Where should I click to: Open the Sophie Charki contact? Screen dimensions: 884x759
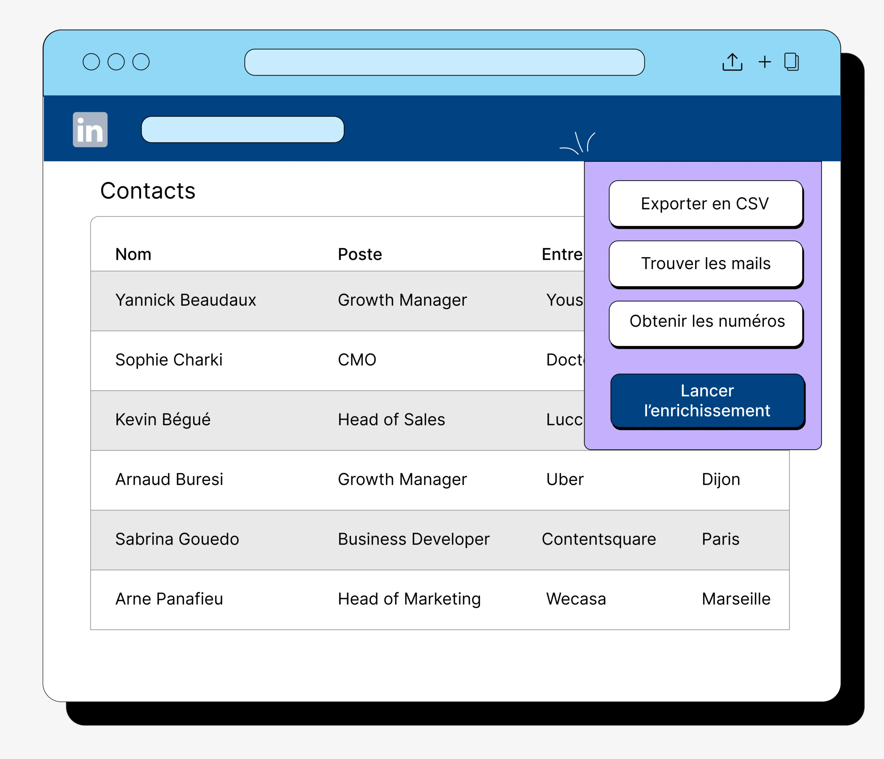[x=169, y=360]
